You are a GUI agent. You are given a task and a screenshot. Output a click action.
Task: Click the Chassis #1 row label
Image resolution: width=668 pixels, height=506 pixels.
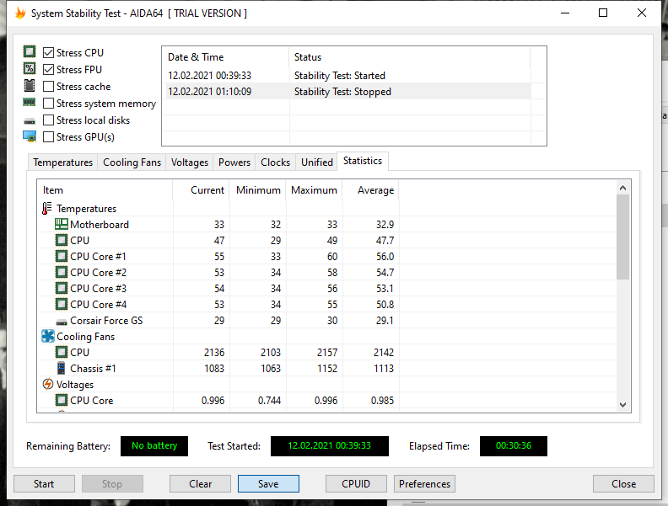click(x=93, y=369)
